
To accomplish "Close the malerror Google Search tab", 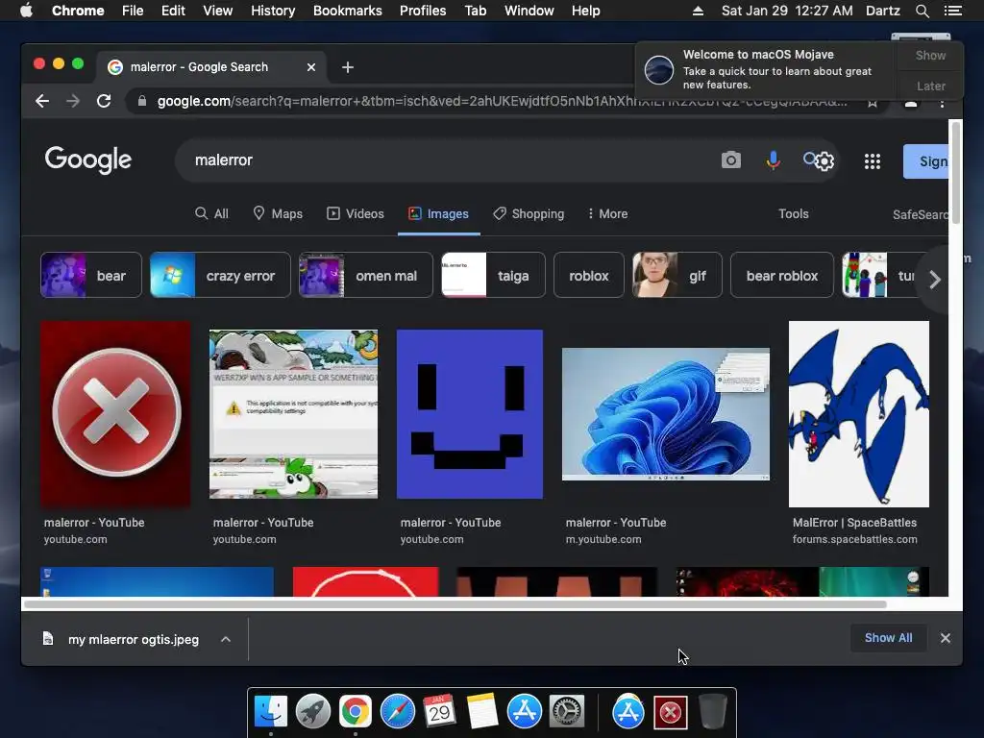I will pos(310,67).
